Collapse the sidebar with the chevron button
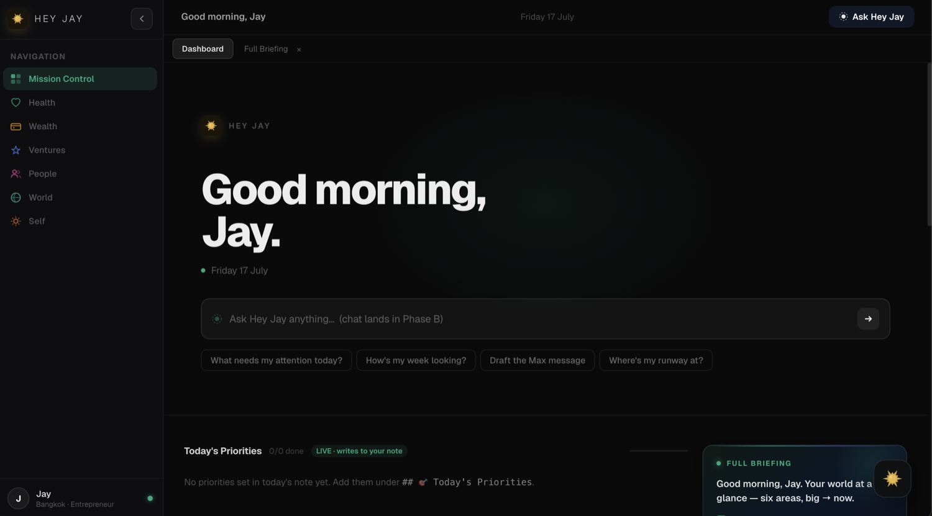932x516 pixels. tap(142, 19)
